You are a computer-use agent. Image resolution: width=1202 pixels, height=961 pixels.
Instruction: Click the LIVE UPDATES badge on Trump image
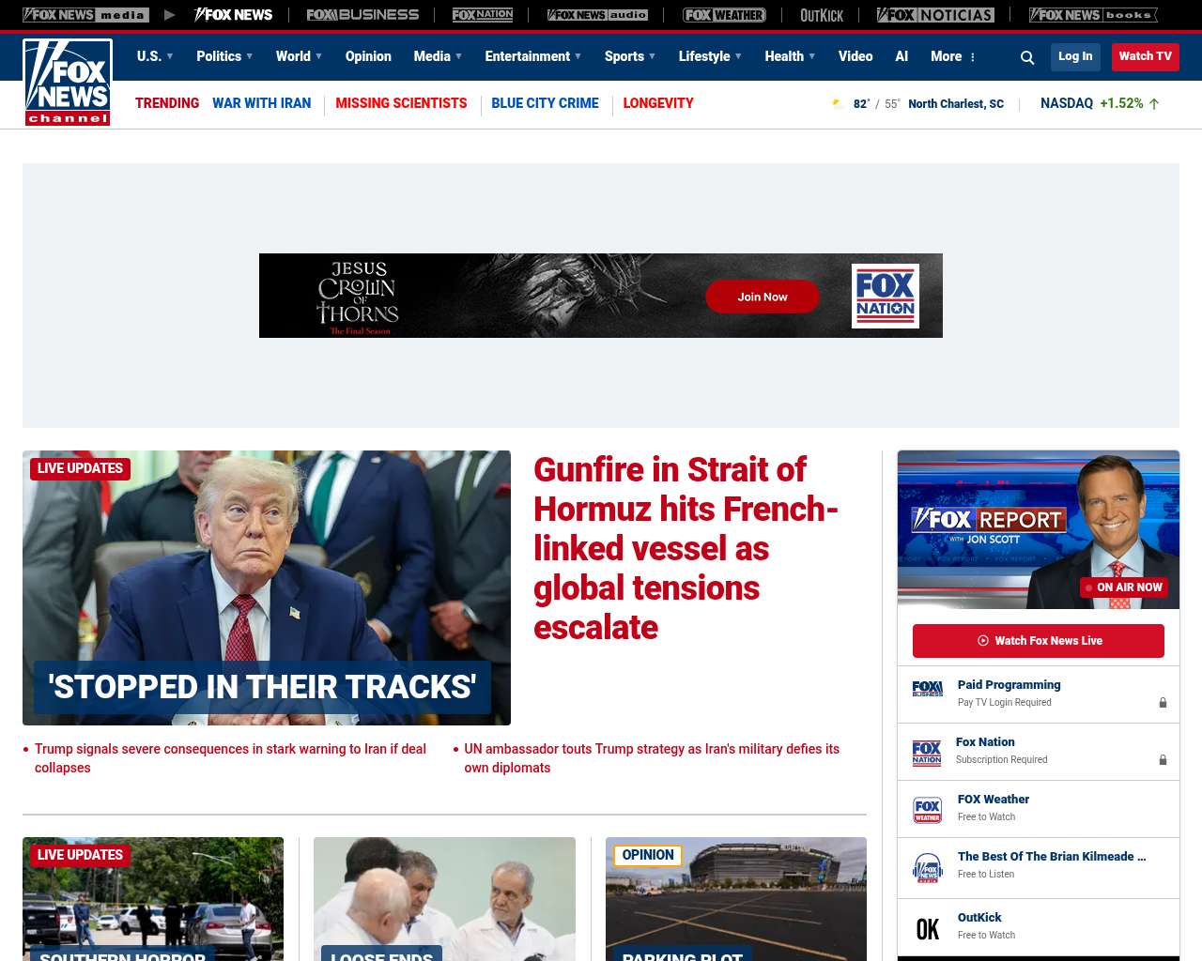coord(80,468)
